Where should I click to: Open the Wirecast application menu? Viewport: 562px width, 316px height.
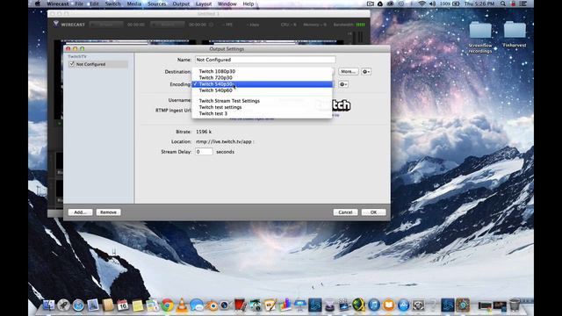pyautogui.click(x=58, y=4)
